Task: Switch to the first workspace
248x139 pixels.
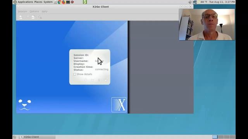Action: pos(215,137)
